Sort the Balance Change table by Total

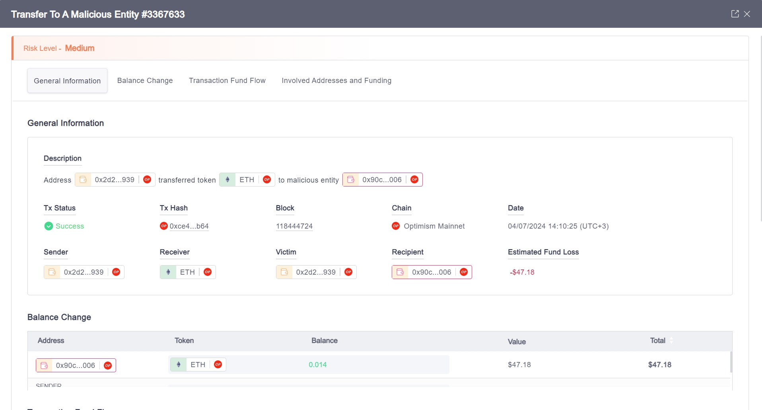click(671, 341)
